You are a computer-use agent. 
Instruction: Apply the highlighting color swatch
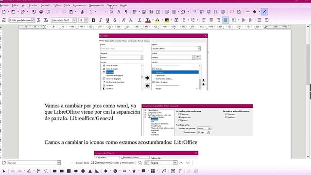[157, 20]
